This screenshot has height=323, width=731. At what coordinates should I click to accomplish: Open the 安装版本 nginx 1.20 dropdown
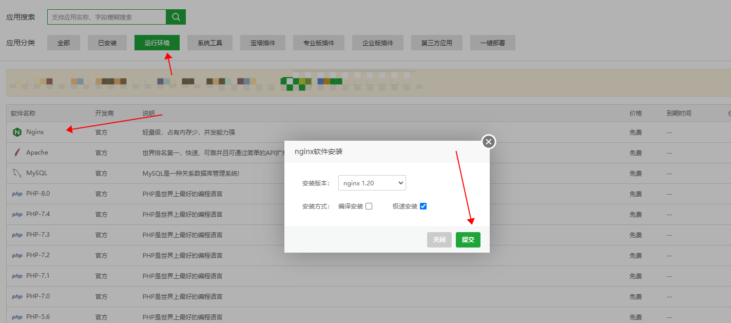click(x=372, y=183)
